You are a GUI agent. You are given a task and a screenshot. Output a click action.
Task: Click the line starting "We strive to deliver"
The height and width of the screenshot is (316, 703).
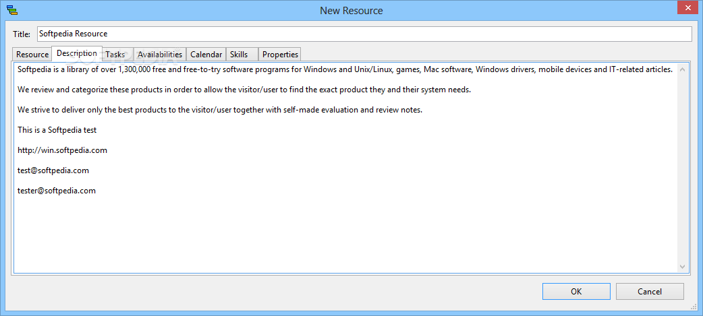coord(220,110)
